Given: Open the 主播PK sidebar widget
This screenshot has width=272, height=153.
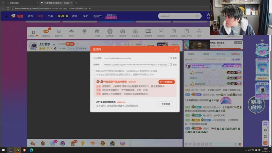Looking at the screenshot, I should click(x=262, y=91).
